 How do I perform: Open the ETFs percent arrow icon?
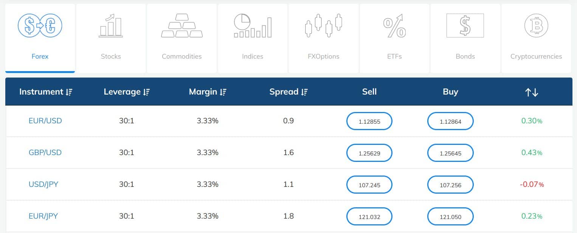pos(394,26)
